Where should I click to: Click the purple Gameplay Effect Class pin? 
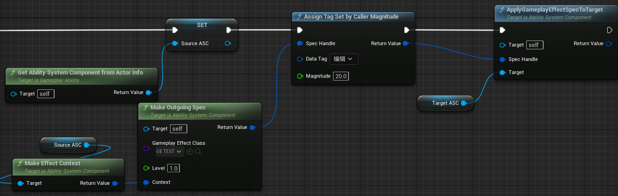pos(146,149)
